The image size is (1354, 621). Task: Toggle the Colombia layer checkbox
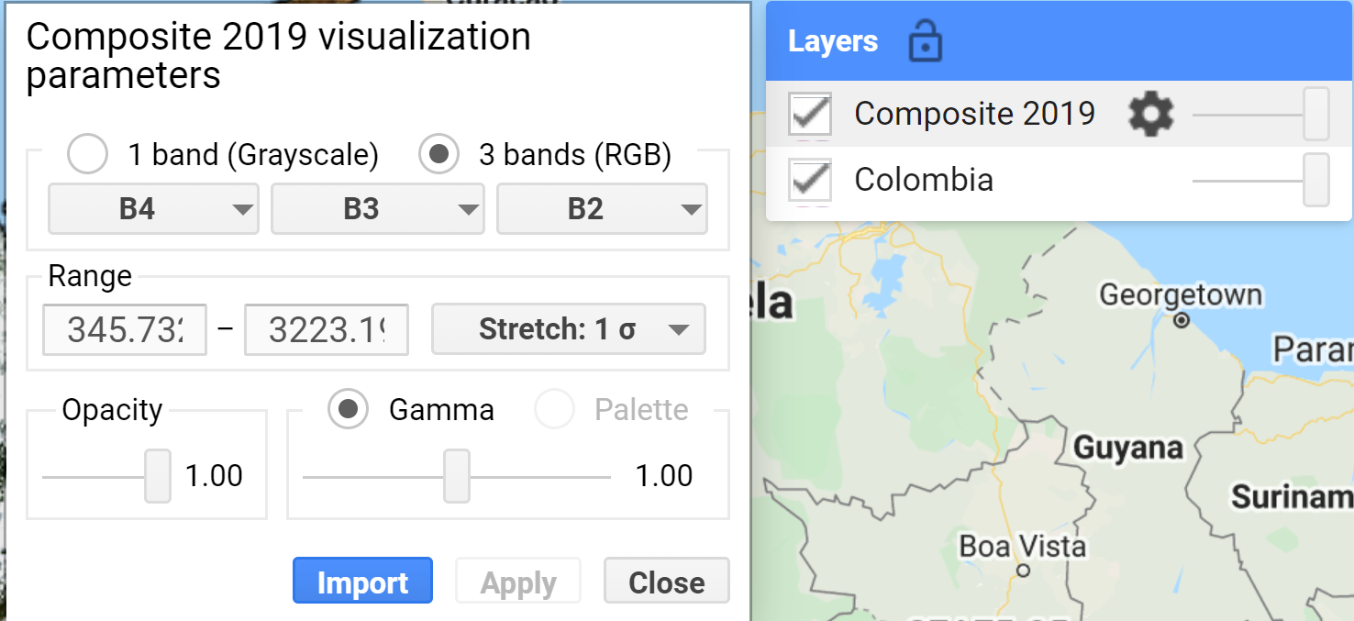(810, 181)
